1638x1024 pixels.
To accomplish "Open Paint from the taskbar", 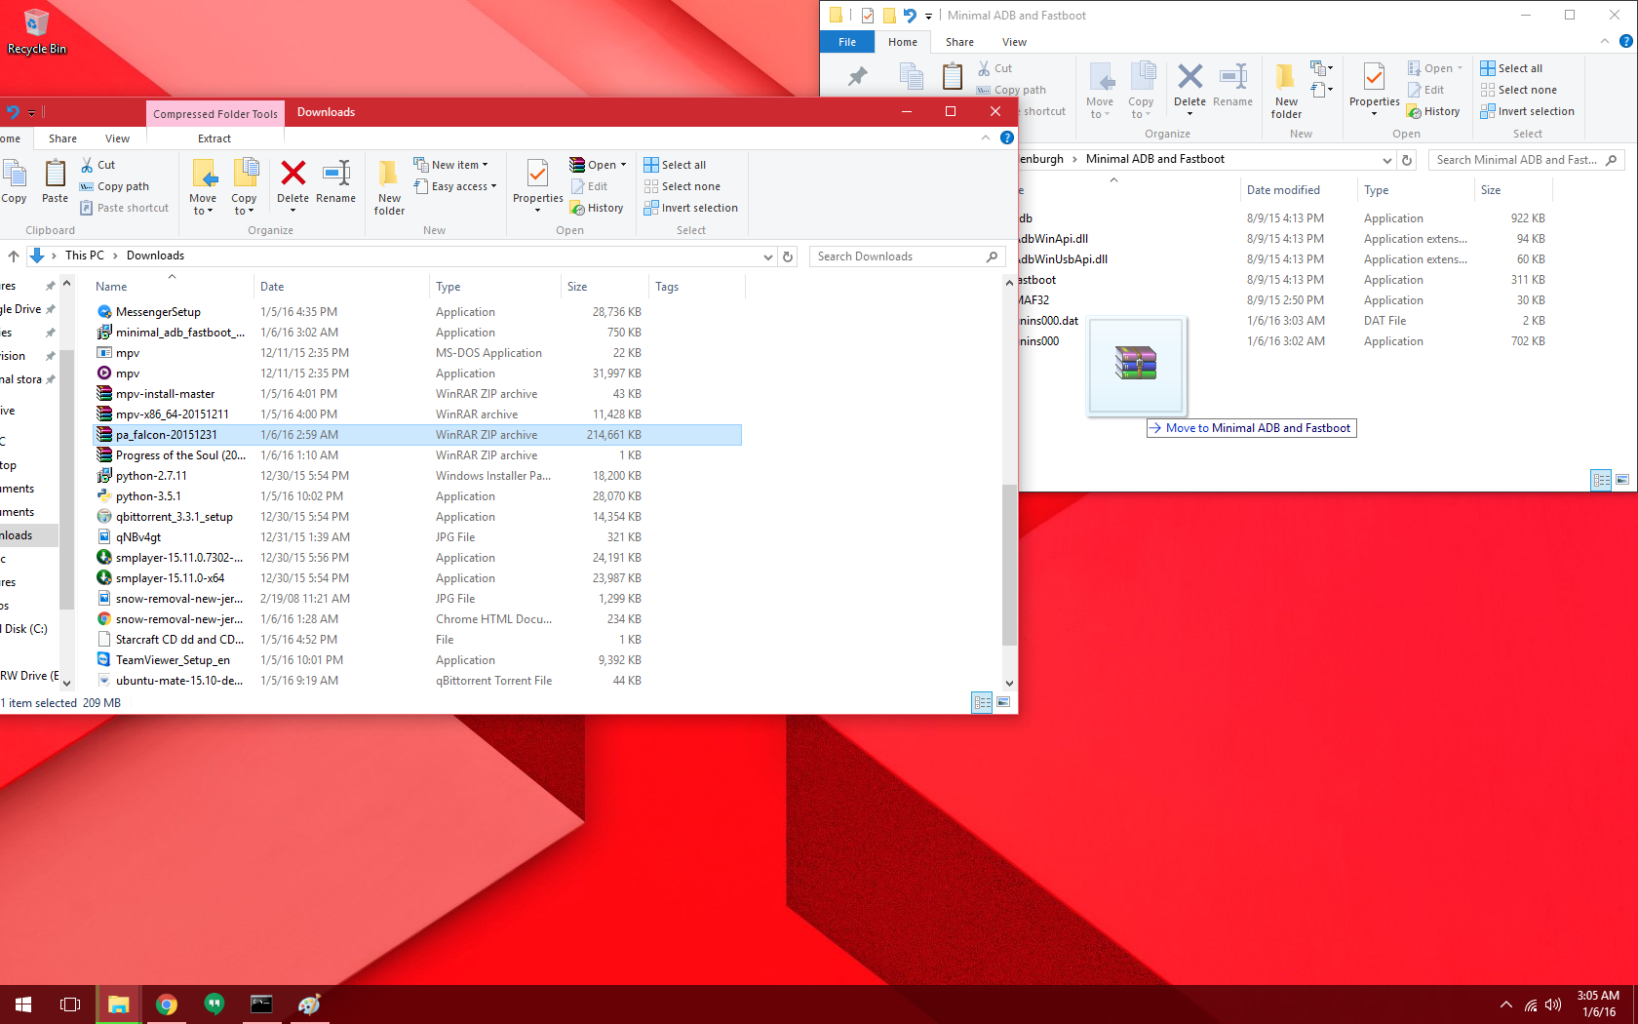I will 309,1004.
